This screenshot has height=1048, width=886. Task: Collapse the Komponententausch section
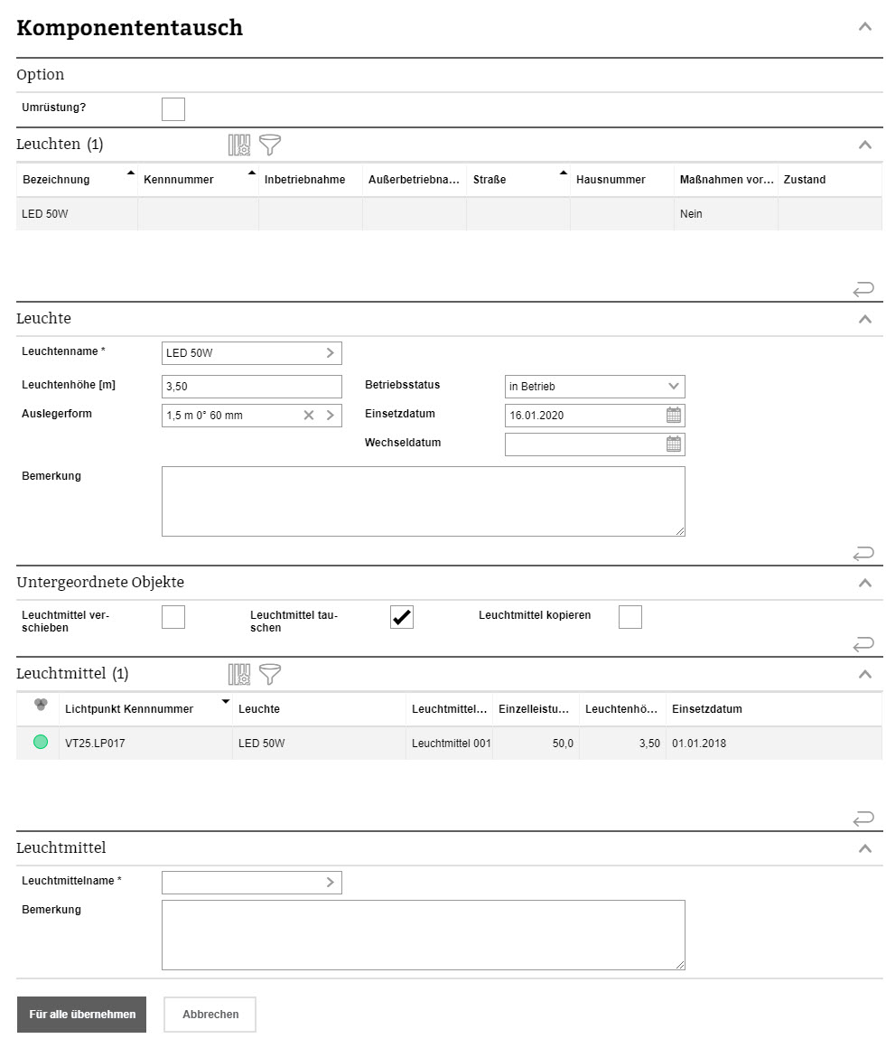point(864,27)
